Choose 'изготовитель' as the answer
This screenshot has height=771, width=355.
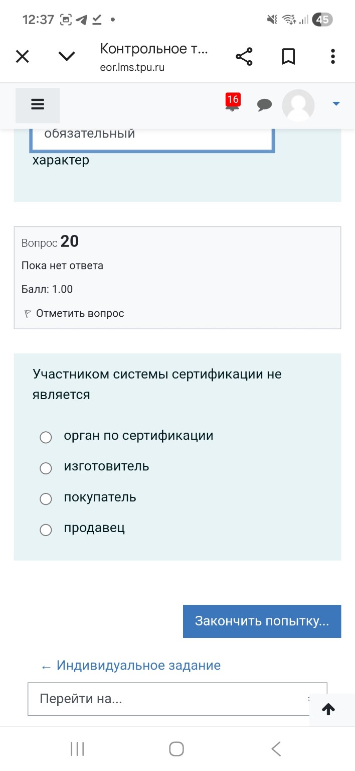(46, 468)
